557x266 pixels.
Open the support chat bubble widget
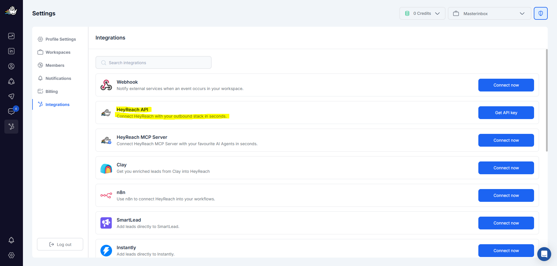(544, 254)
